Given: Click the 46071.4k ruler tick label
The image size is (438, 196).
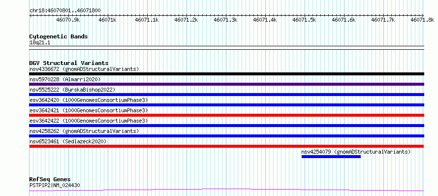Looking at the screenshot, I should coord(265,20).
